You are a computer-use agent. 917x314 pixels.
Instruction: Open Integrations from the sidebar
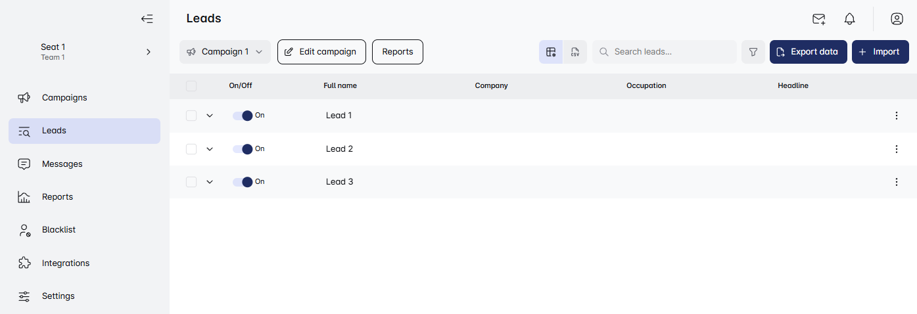coord(65,263)
